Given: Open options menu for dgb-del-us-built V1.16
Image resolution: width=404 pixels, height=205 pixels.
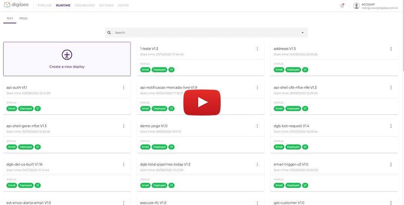Looking at the screenshot, I should 123,164.
